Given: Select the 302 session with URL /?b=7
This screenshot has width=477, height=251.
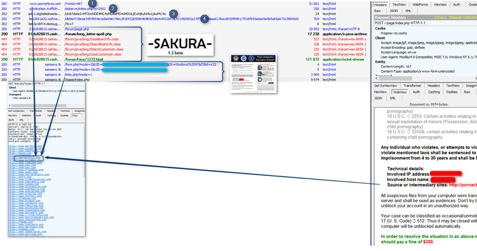Looking at the screenshot, I should tap(185, 24).
